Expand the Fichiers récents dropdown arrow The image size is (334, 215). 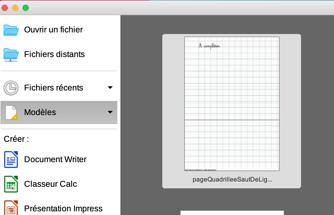tap(110, 88)
